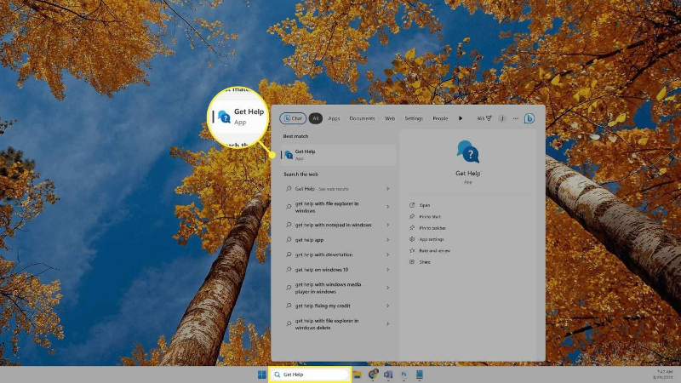Screen dimensions: 681x383
Task: Open Word from the taskbar
Action: (x=388, y=374)
